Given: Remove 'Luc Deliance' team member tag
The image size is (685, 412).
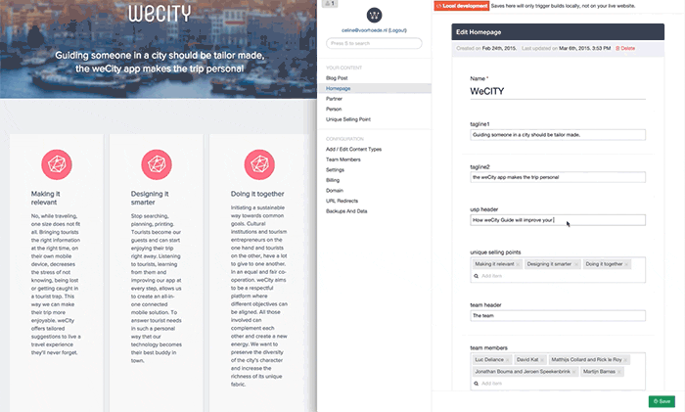Looking at the screenshot, I should pyautogui.click(x=507, y=360).
